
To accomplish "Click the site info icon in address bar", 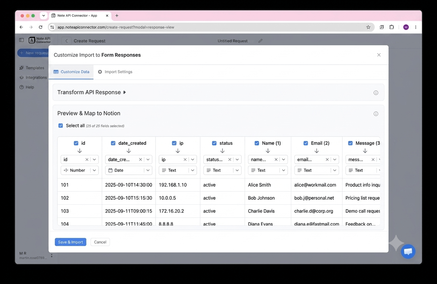I will [x=52, y=27].
